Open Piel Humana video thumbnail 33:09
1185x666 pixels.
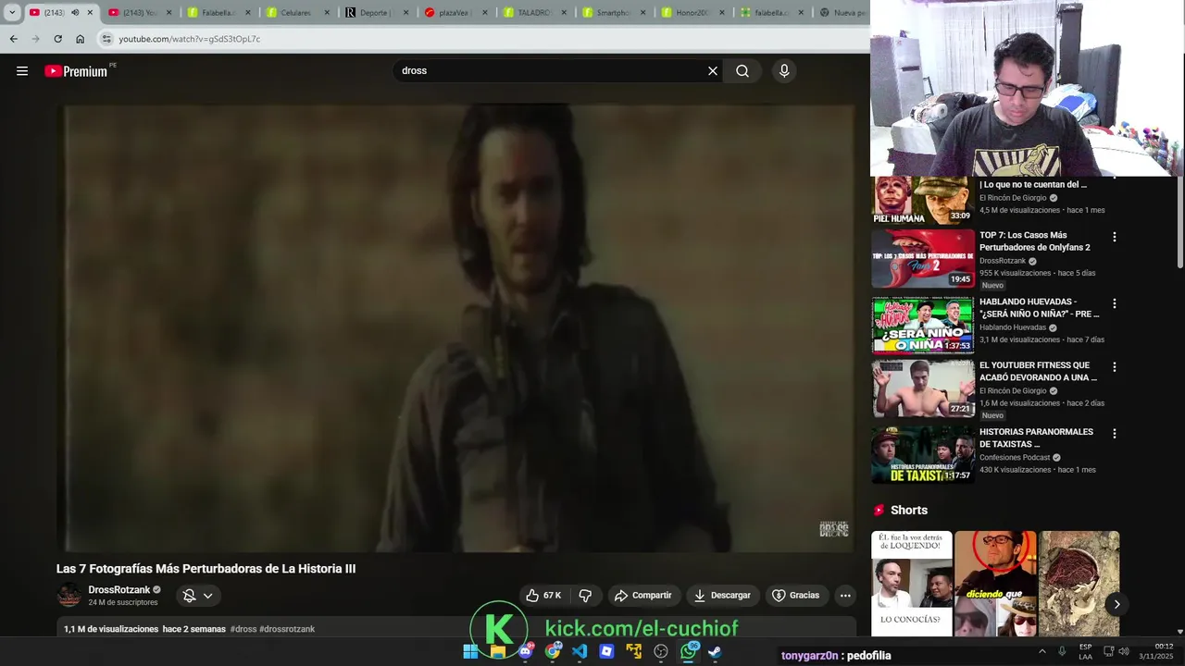(x=923, y=201)
